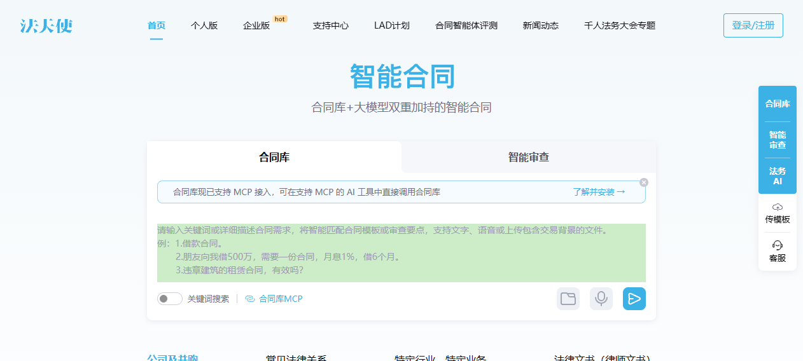Click the 合同库MCP link icon
Image resolution: width=803 pixels, height=361 pixels.
(249, 299)
